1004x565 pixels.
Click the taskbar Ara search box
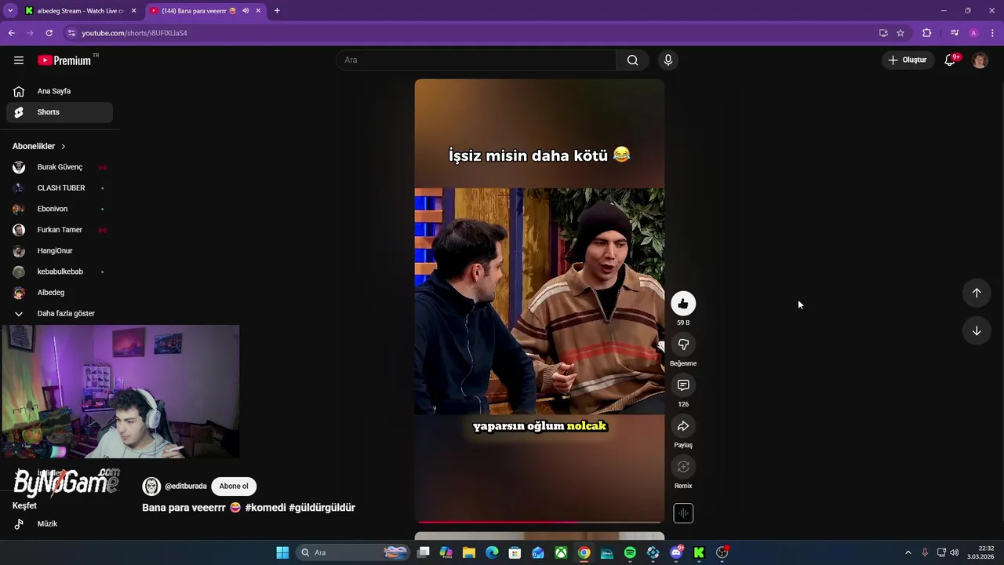[354, 552]
